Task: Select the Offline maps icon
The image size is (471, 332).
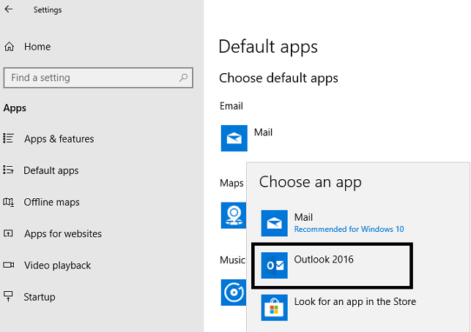Action: click(8, 202)
